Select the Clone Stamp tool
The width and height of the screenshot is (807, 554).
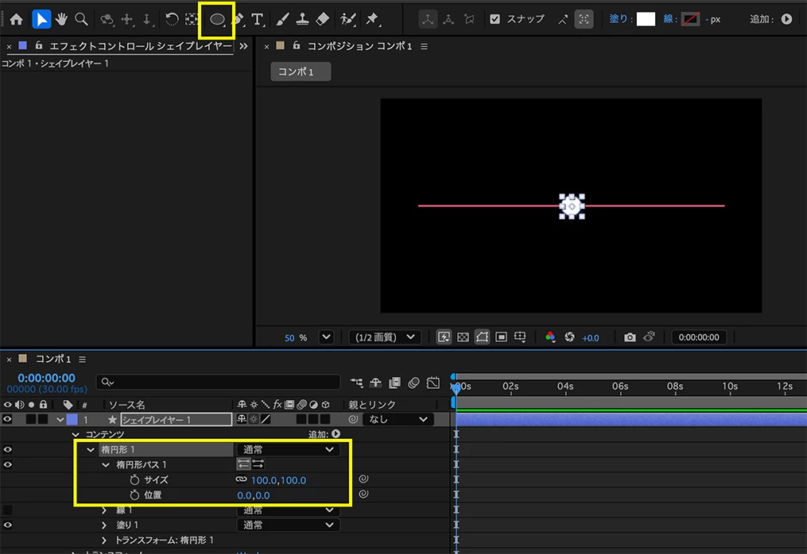coord(302,20)
